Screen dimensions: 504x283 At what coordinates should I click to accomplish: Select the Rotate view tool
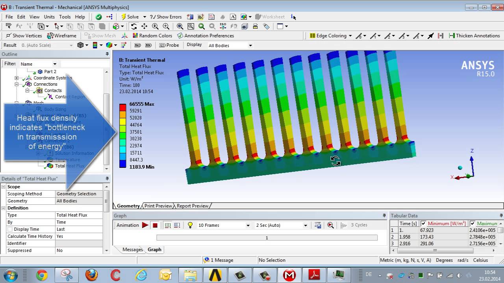[134, 26]
